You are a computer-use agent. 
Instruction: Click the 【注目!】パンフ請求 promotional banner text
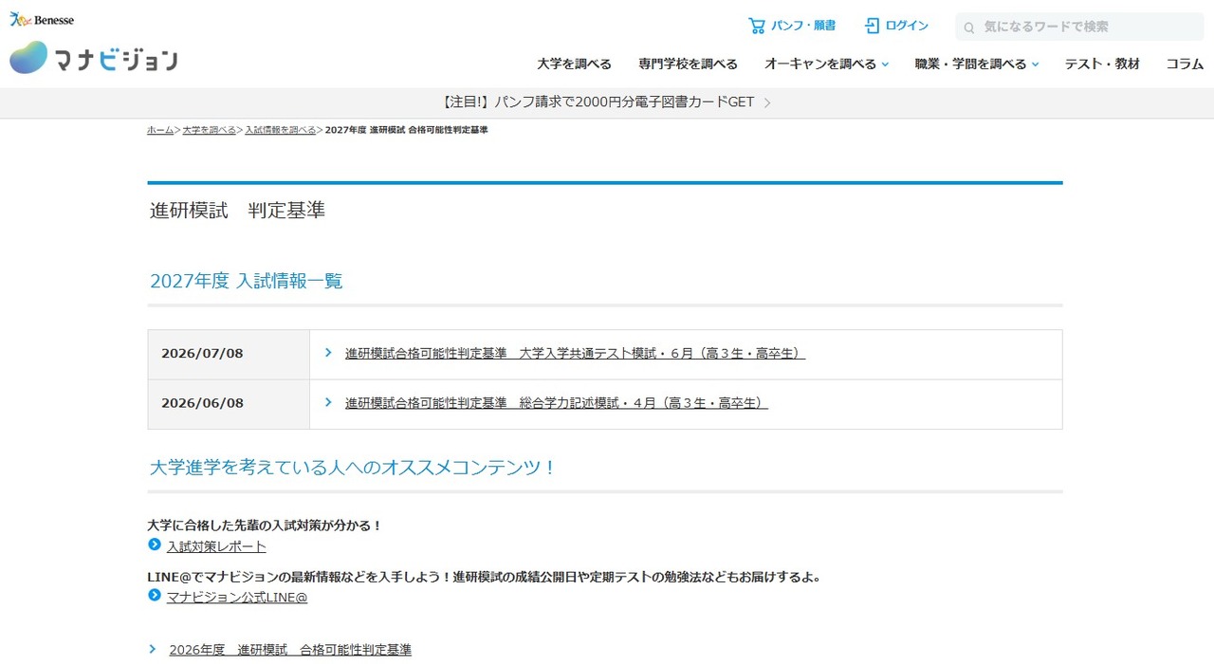(598, 102)
